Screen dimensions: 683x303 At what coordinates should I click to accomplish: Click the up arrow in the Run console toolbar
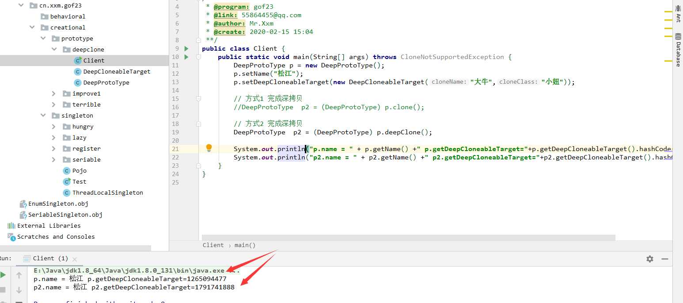[x=19, y=275]
